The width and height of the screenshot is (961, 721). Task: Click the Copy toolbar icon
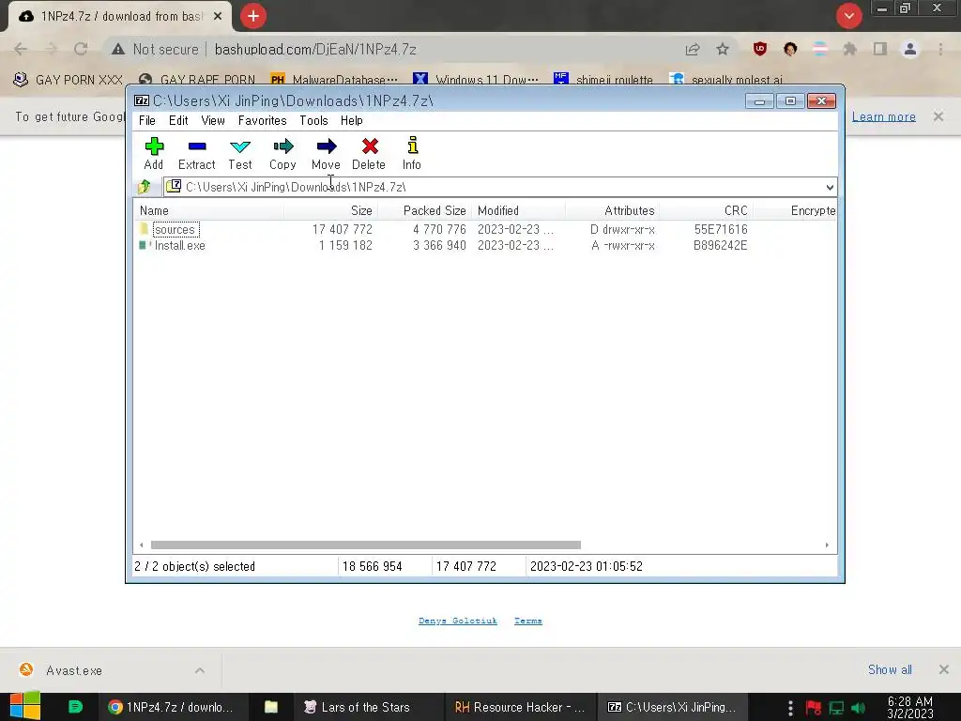click(x=283, y=146)
